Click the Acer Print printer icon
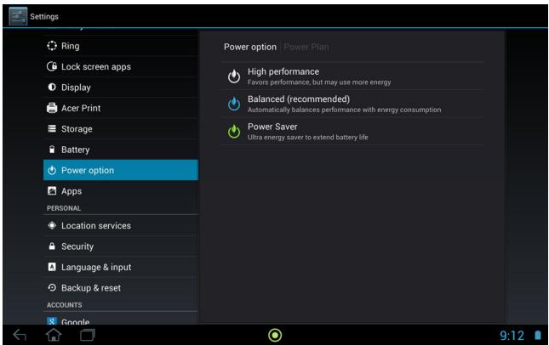Screen dimensions: 549x345 pyautogui.click(x=52, y=108)
